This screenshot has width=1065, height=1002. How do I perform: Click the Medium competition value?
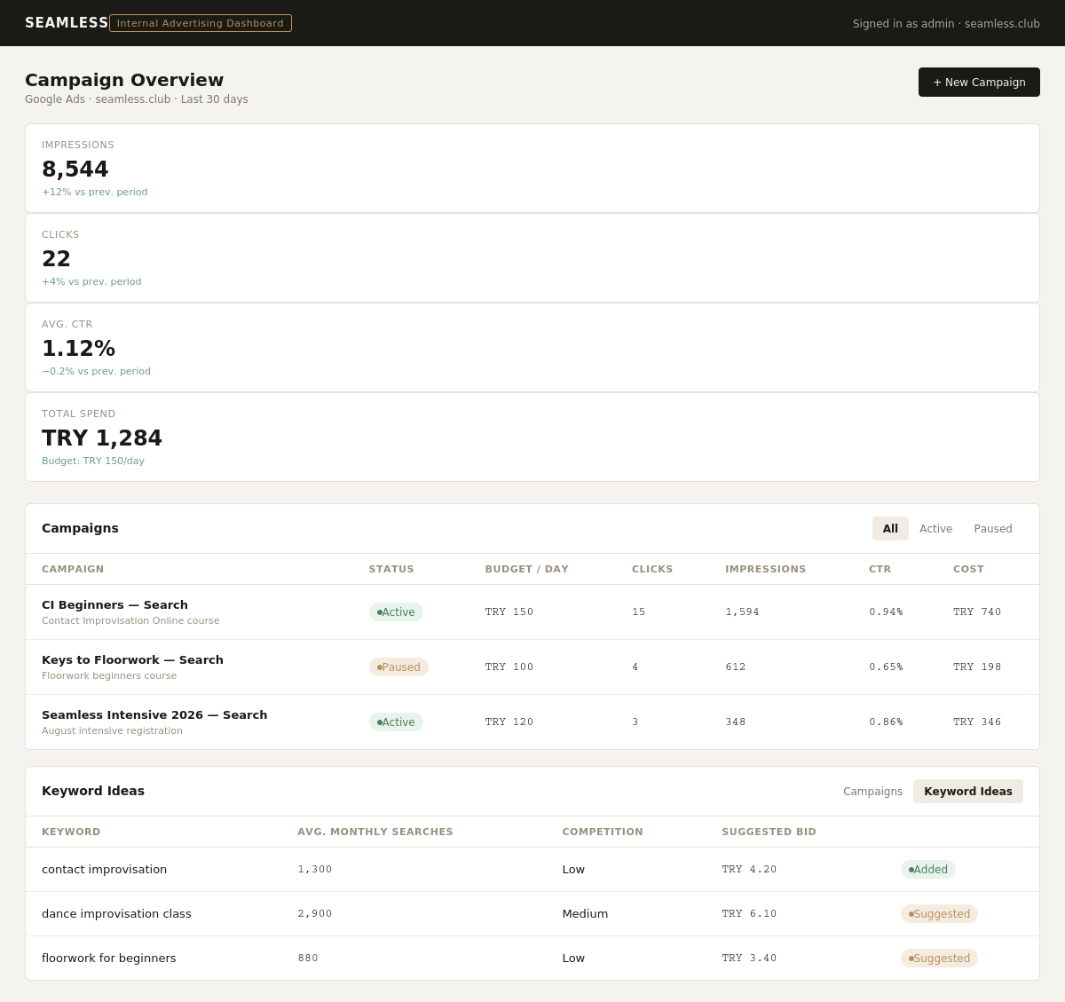[585, 914]
